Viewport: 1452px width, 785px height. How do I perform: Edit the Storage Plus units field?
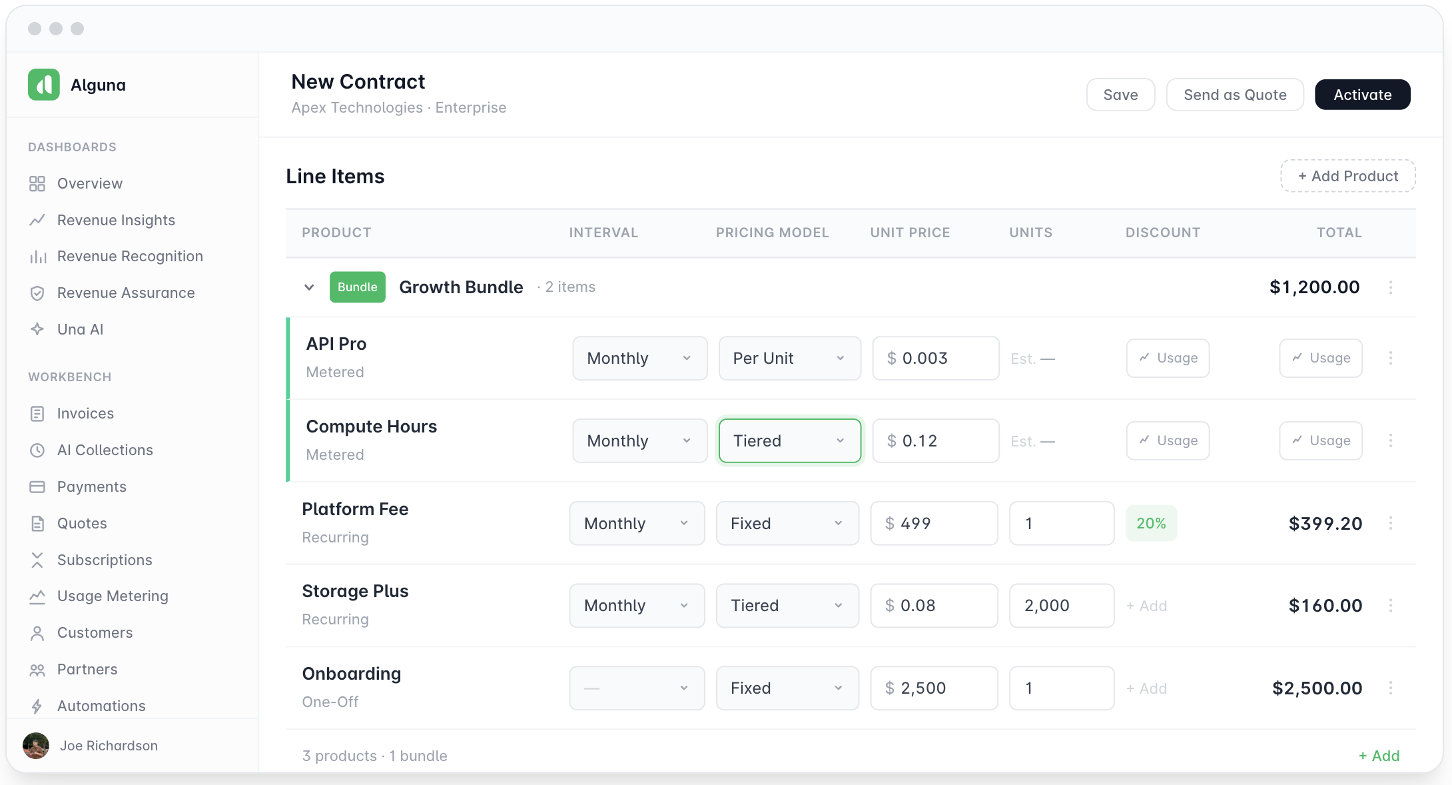coord(1062,606)
